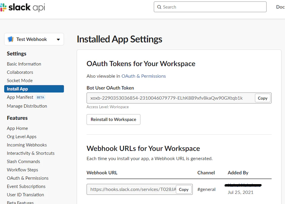Copy the Webhook URL

click(184, 189)
